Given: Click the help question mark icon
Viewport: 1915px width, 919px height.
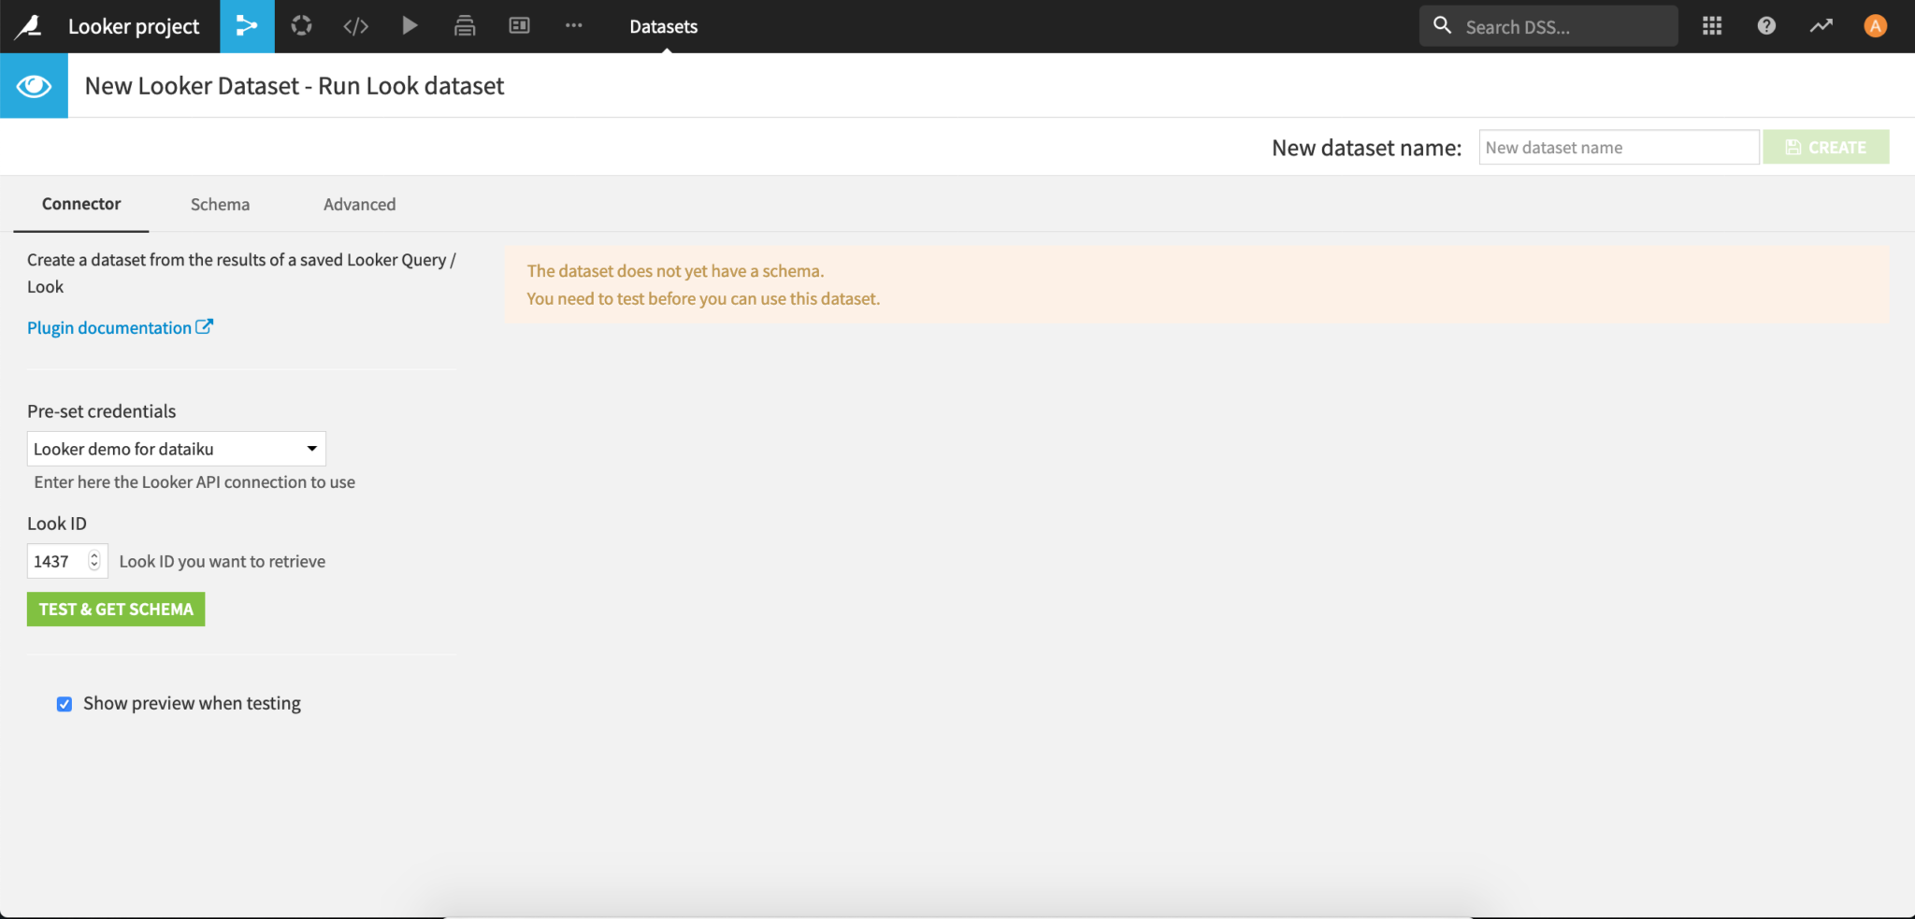Looking at the screenshot, I should click(x=1766, y=25).
